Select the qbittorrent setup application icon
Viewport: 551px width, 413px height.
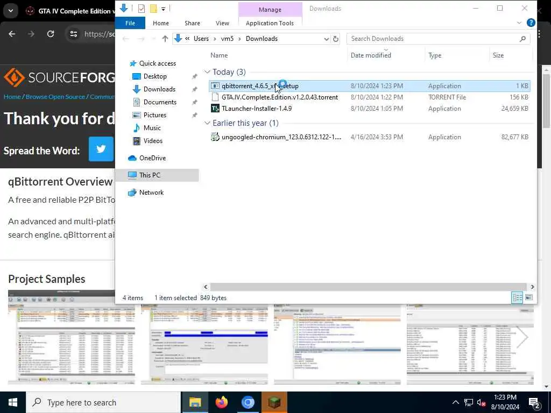(215, 86)
